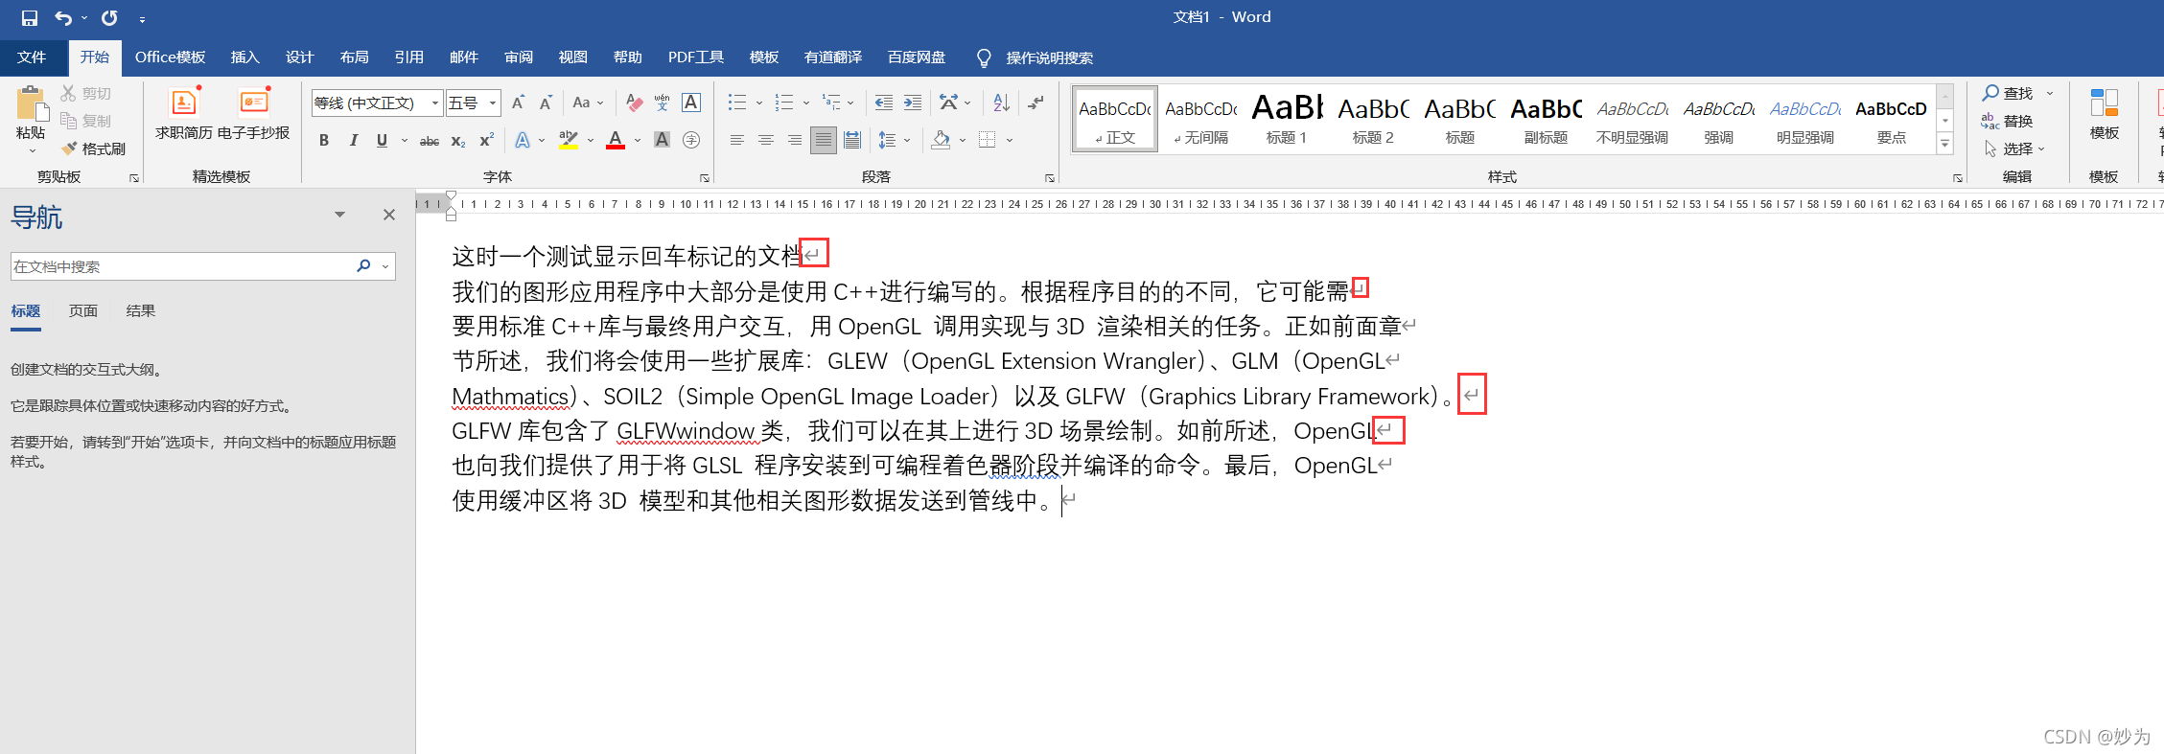Close the 导航 navigation pane

pos(389,215)
